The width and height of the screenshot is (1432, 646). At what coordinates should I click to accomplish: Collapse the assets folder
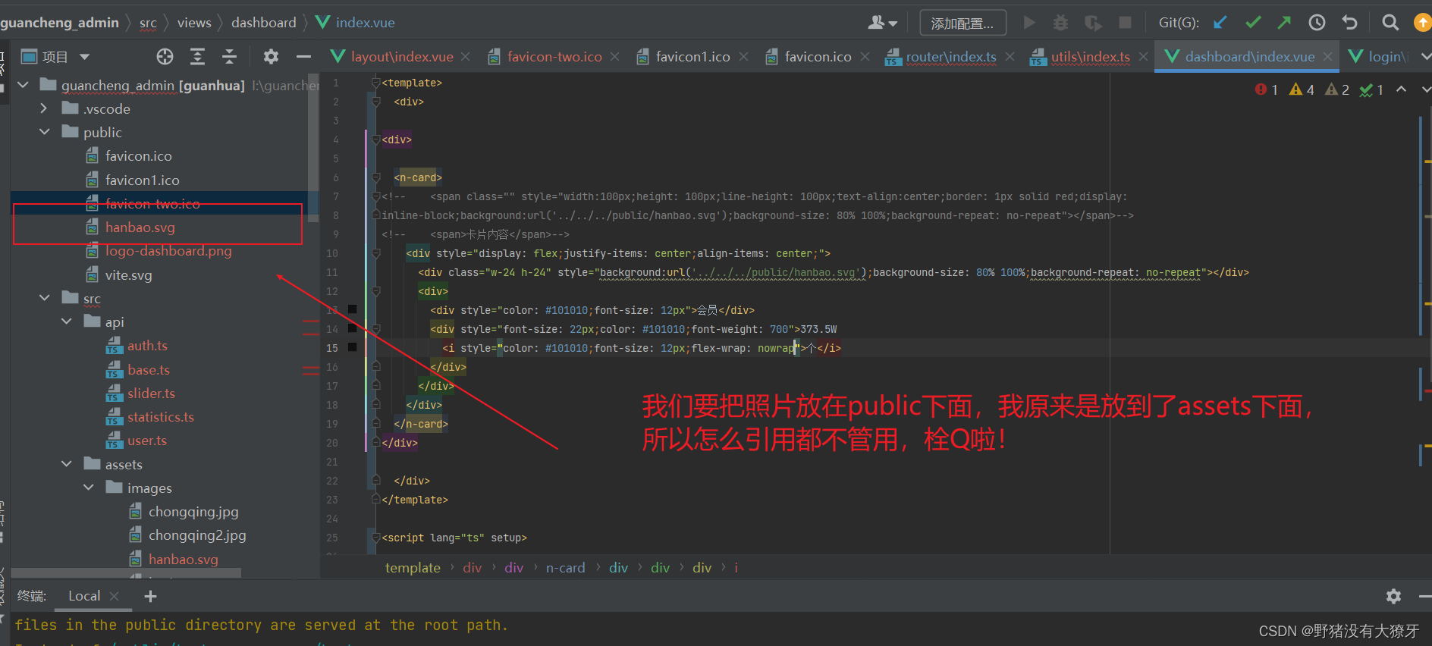67,464
